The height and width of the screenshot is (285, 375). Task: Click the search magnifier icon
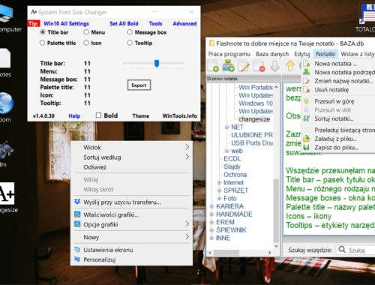[x=341, y=249]
